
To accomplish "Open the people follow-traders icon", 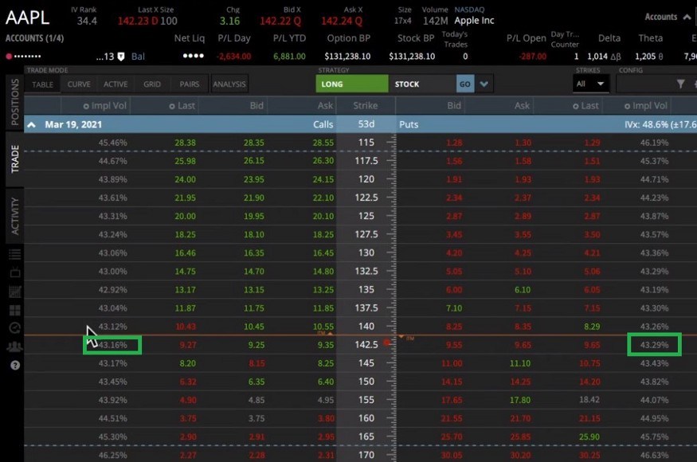I will [14, 346].
